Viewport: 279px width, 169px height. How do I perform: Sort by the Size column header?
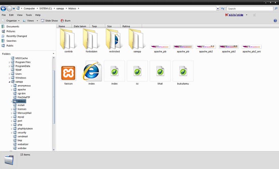[113, 26]
